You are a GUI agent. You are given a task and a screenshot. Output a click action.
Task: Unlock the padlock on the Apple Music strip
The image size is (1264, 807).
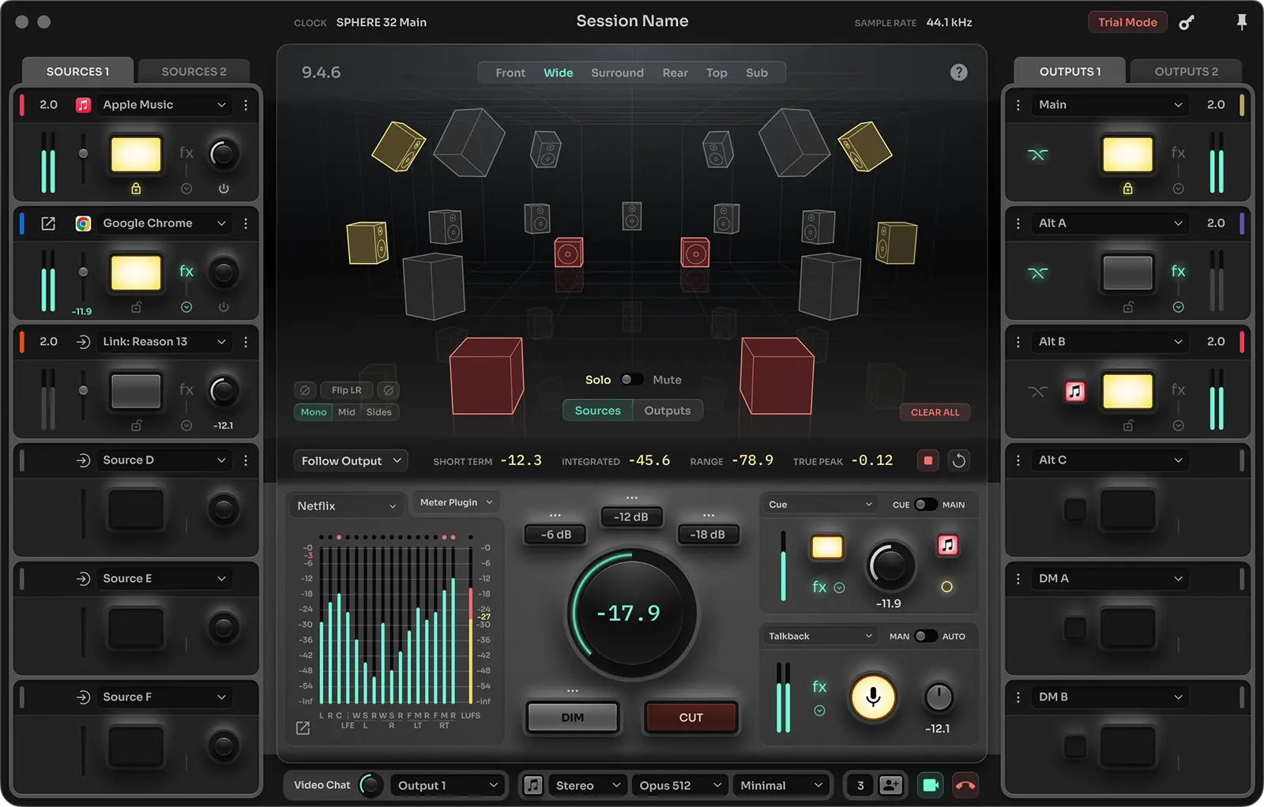point(136,188)
